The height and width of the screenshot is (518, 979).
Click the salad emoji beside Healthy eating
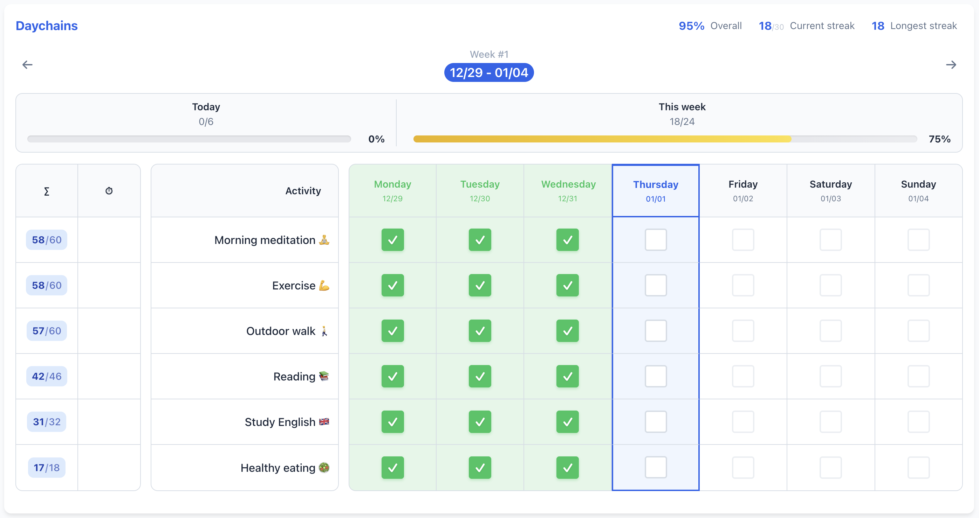(x=323, y=468)
